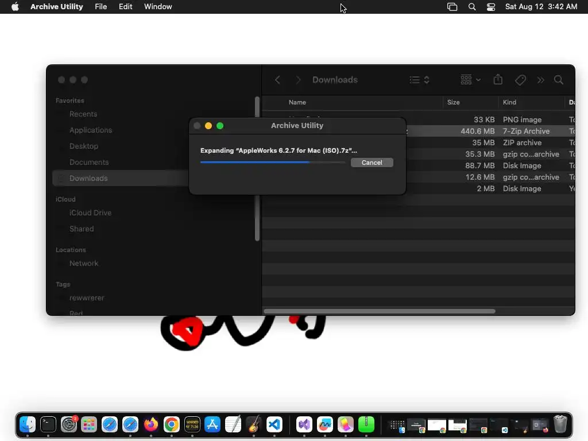
Task: Cancel the AppleWorks archive expansion
Action: pyautogui.click(x=372, y=163)
